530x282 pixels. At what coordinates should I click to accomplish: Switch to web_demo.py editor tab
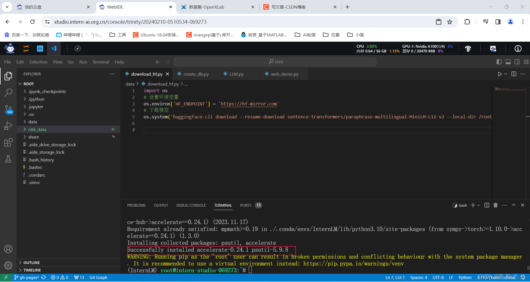284,74
